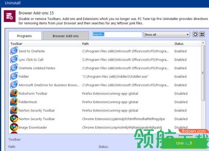Screen dimensions: 209x151
Task: Click the Search input field
Action: tap(117, 34)
